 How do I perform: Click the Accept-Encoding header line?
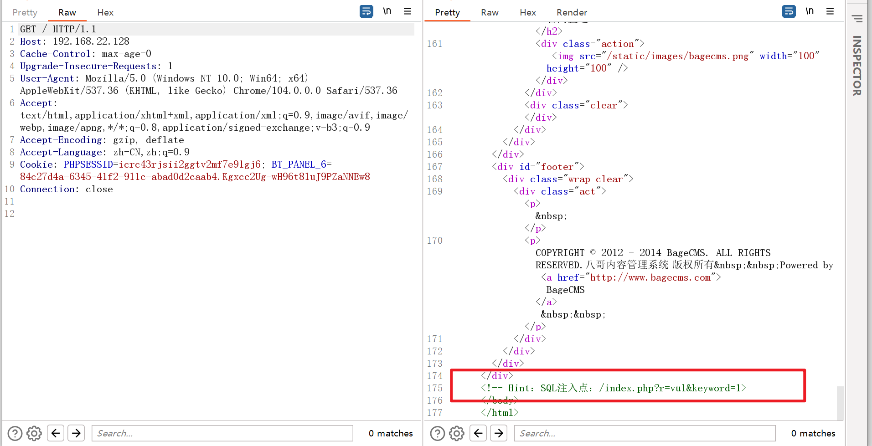coord(102,140)
